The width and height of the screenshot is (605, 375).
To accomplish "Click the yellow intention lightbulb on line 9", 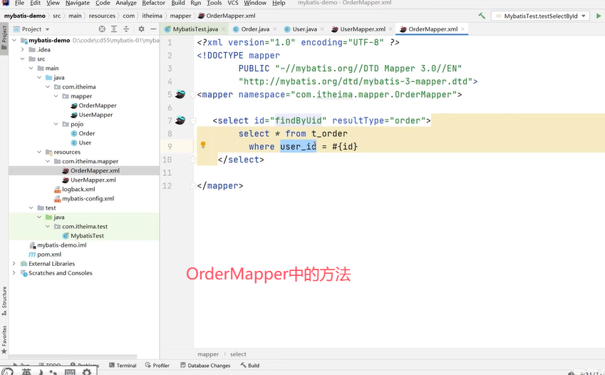I will coord(203,145).
